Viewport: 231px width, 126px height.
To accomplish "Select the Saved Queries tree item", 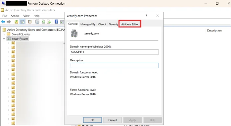I will (x=21, y=34).
